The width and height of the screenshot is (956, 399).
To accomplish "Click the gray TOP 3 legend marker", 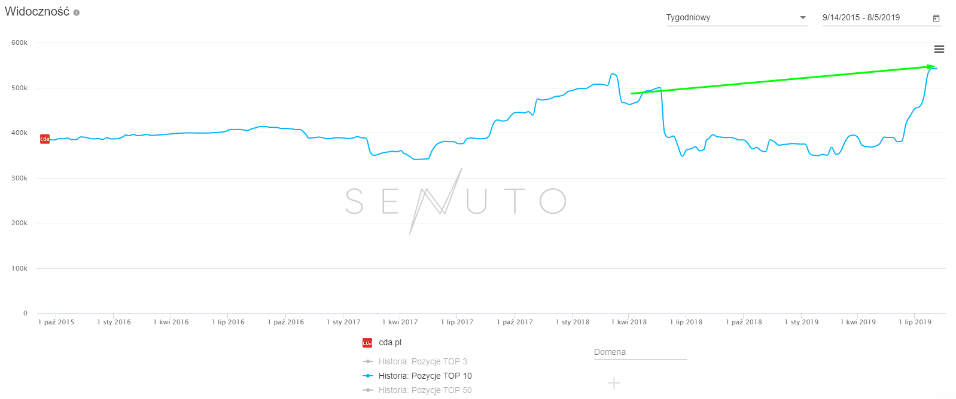I will (x=368, y=361).
